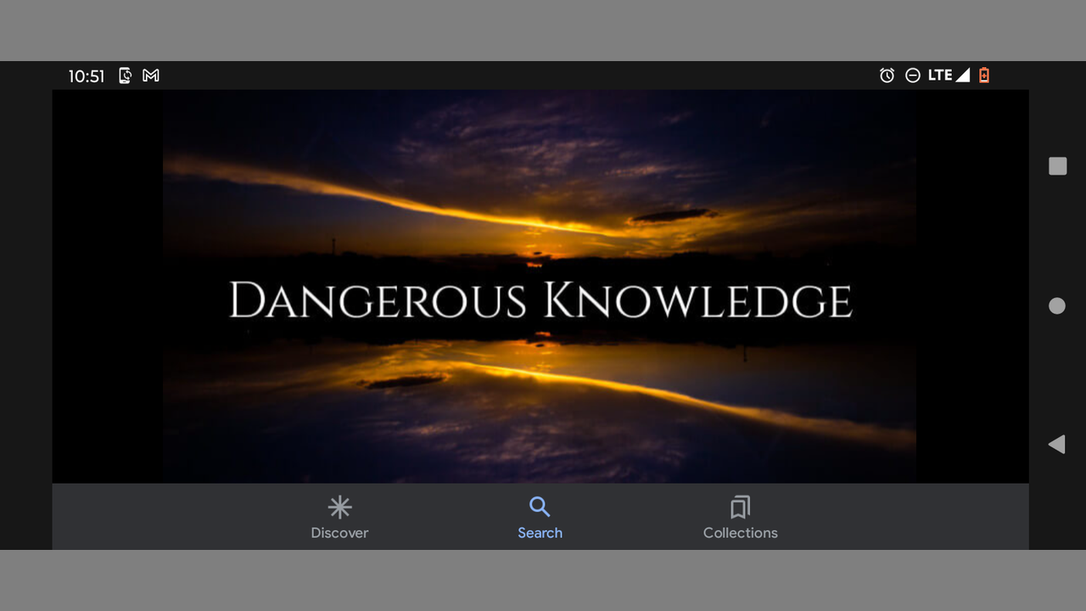Screen dimensions: 1086x611
Task: Tap the signal strength triangle icon
Action: (963, 76)
